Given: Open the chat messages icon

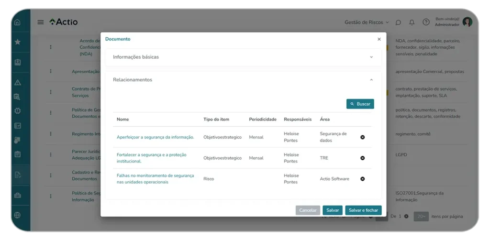Looking at the screenshot, I should pos(398,22).
